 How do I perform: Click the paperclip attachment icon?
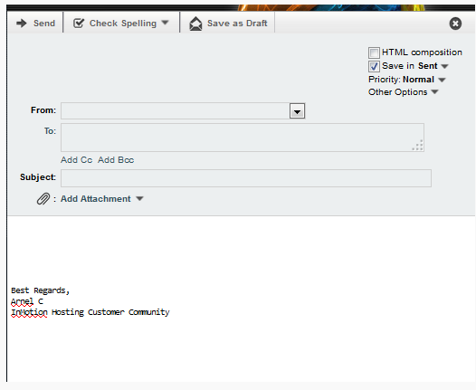click(x=43, y=199)
